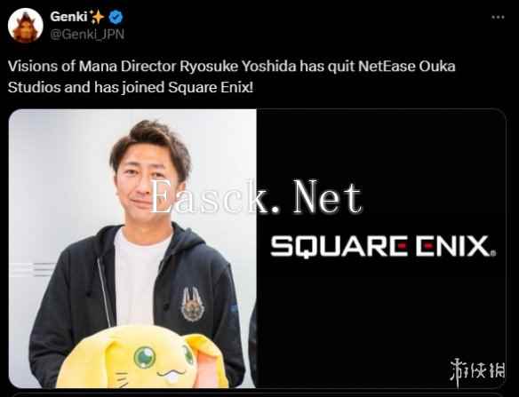Image resolution: width=519 pixels, height=397 pixels.
Task: Open Genki's profile avatar picture
Action: [x=26, y=26]
